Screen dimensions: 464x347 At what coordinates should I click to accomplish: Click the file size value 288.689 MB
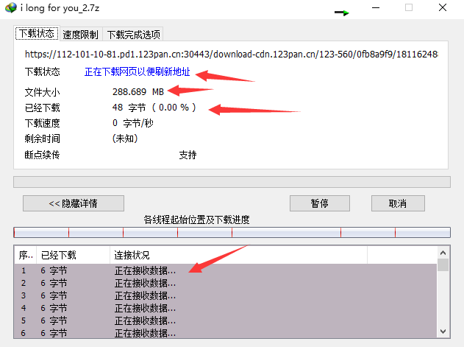138,92
